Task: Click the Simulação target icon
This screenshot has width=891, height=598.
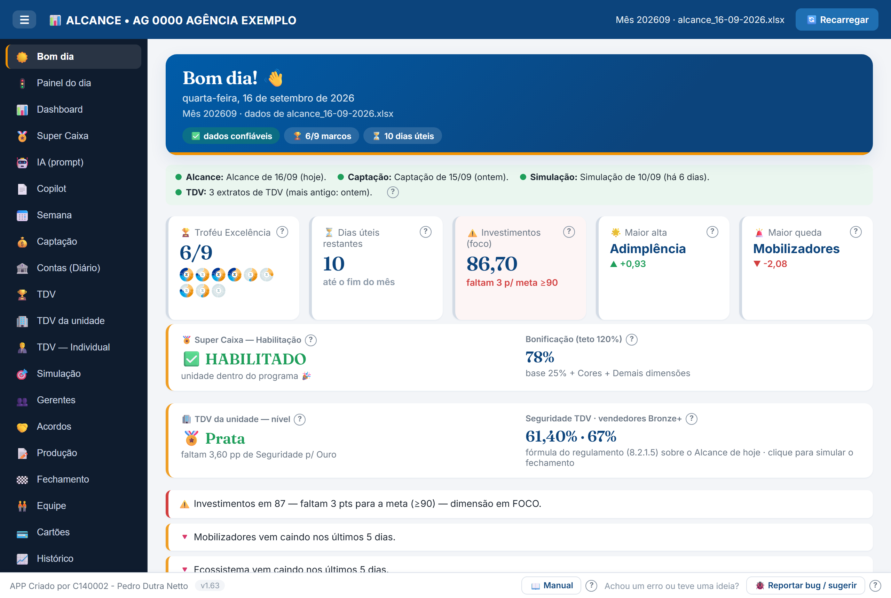Action: (x=22, y=374)
